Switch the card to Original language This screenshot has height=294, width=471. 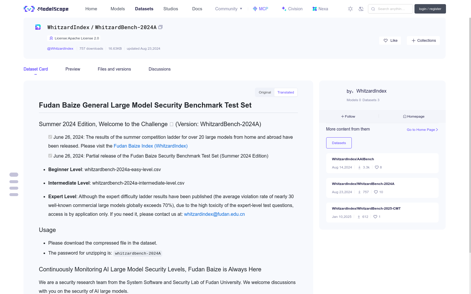click(265, 92)
